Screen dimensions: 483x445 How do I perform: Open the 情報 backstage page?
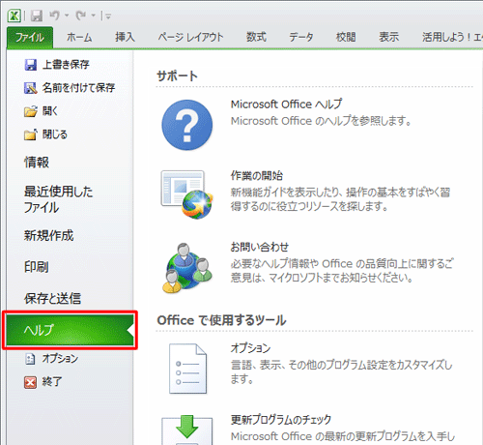tap(37, 163)
